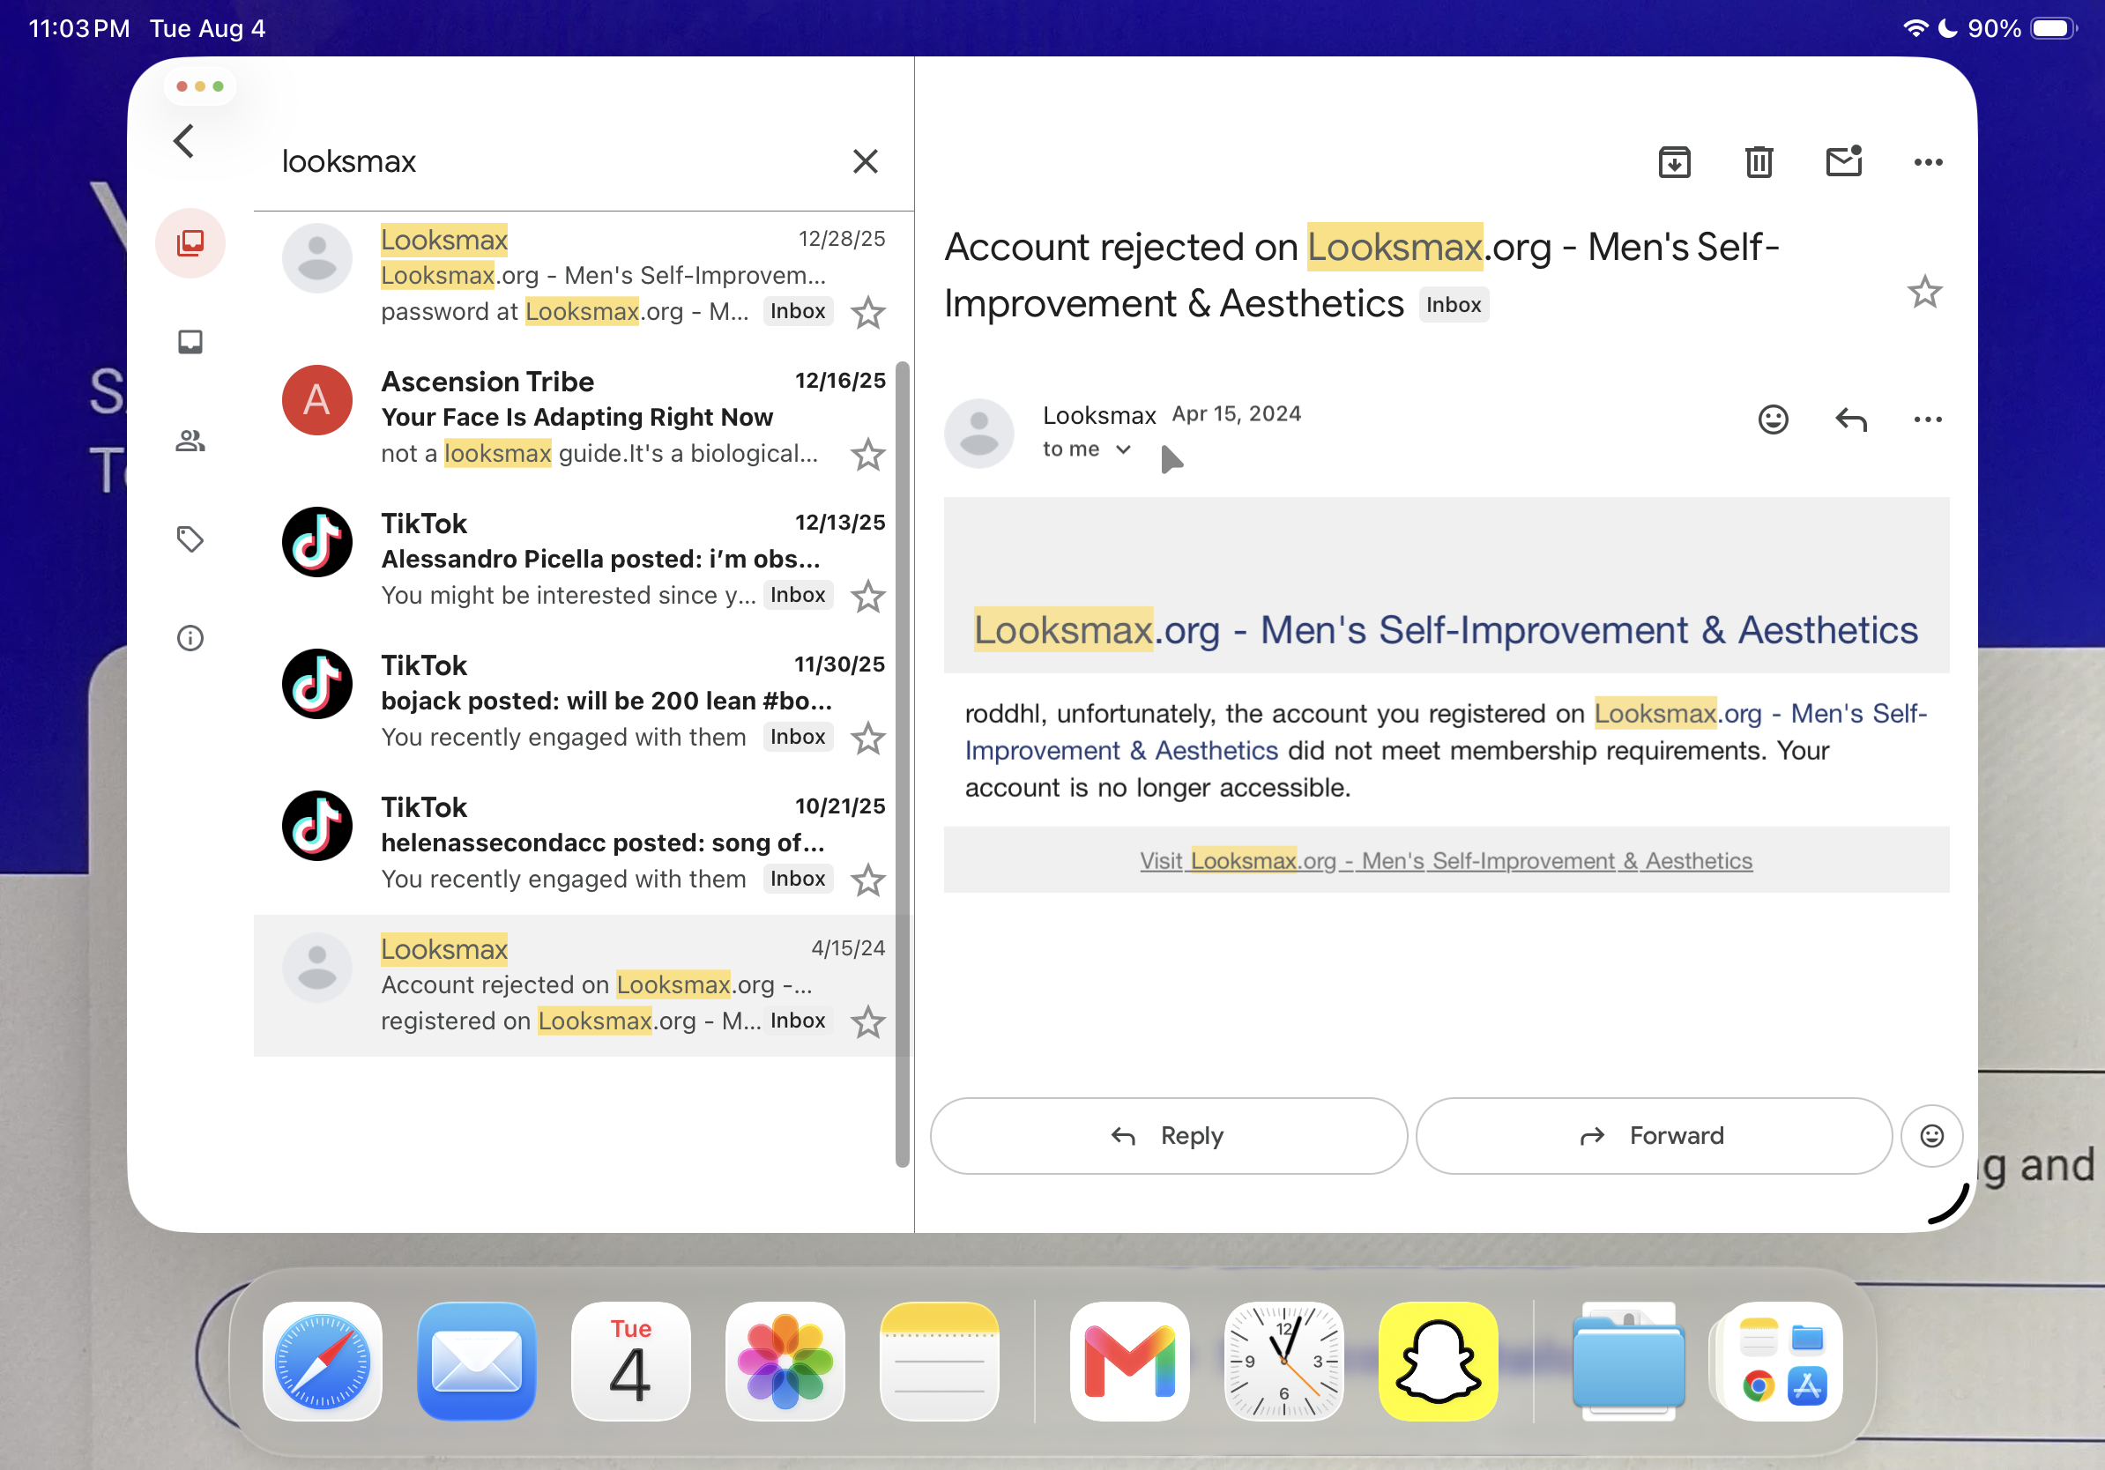Star the open email beside the subject

point(1924,293)
